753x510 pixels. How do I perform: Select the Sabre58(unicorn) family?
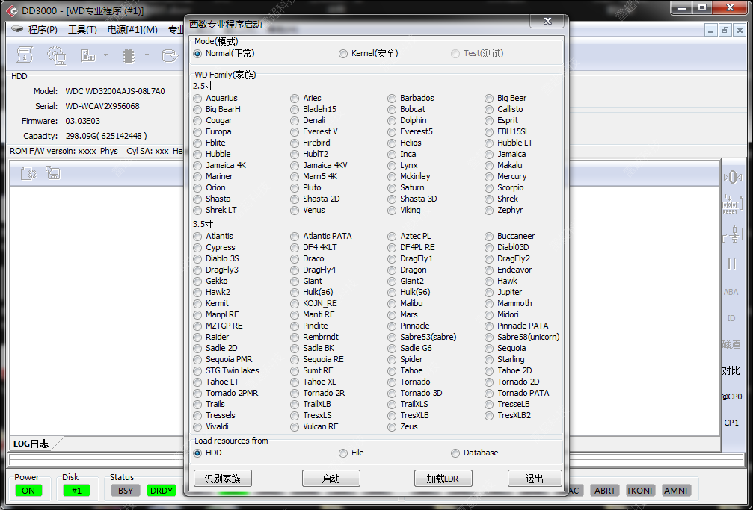[522, 337]
